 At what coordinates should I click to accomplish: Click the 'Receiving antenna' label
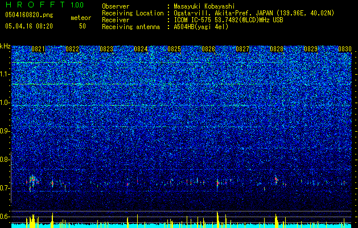tap(131, 27)
